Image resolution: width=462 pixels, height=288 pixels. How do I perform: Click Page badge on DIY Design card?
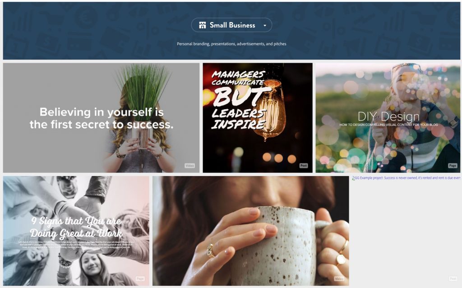click(453, 166)
